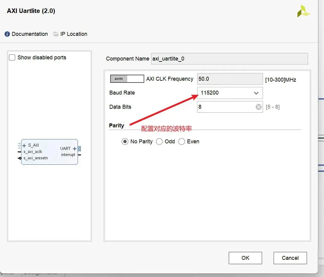Screen dimensions: 324x277
Task: Focus the Component Name field
Action: coord(229,59)
